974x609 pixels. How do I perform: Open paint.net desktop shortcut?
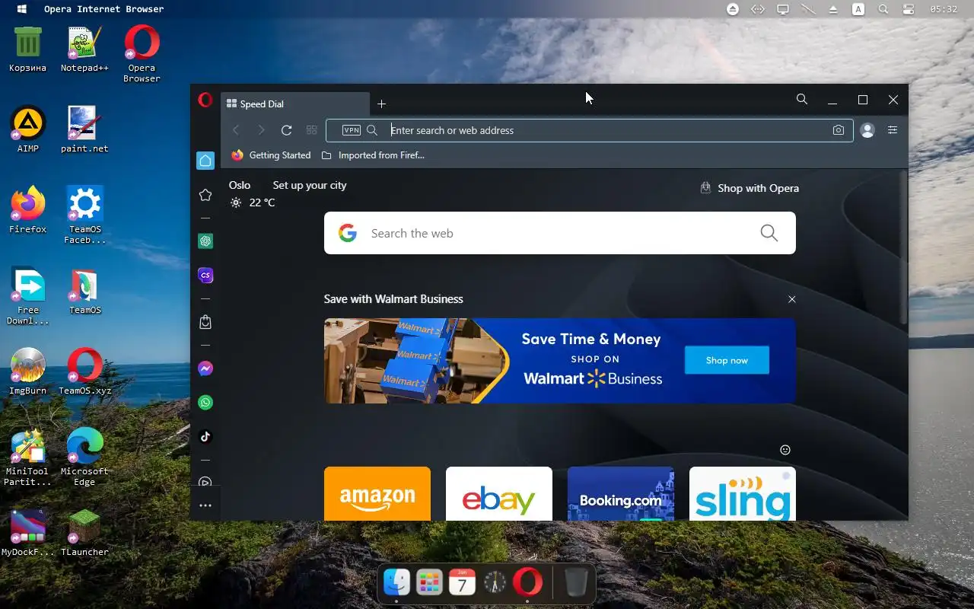[x=84, y=130]
